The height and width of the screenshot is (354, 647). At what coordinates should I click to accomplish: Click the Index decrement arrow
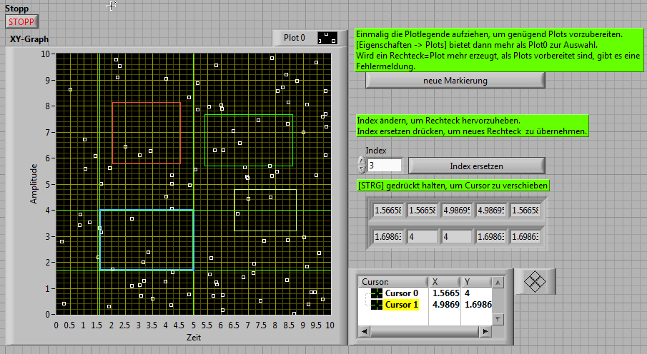pyautogui.click(x=362, y=169)
